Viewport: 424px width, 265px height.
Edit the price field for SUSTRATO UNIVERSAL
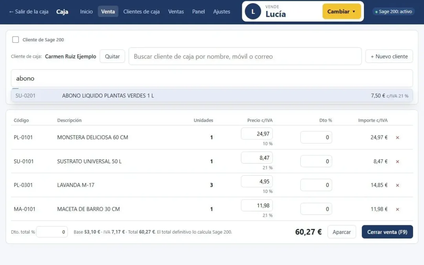(x=257, y=158)
